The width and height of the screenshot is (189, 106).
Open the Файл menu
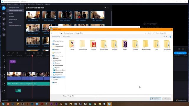[4, 4]
